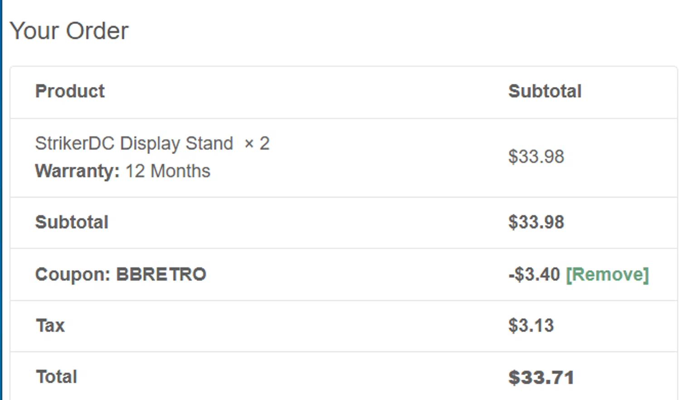Click the multiplication sign beside the product name
The height and width of the screenshot is (400, 680).
pos(249,144)
